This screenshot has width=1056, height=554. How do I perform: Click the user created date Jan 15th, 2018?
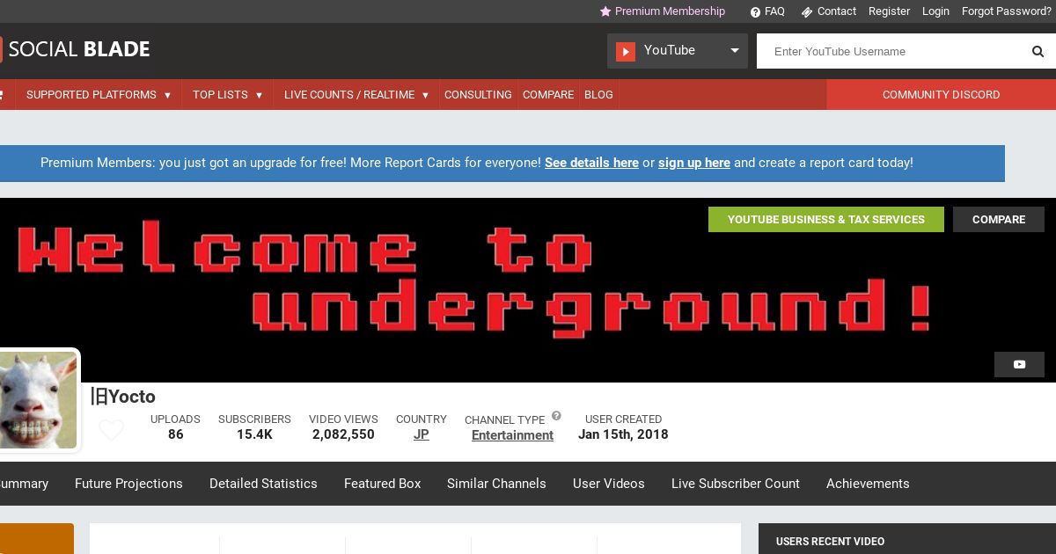click(x=623, y=434)
